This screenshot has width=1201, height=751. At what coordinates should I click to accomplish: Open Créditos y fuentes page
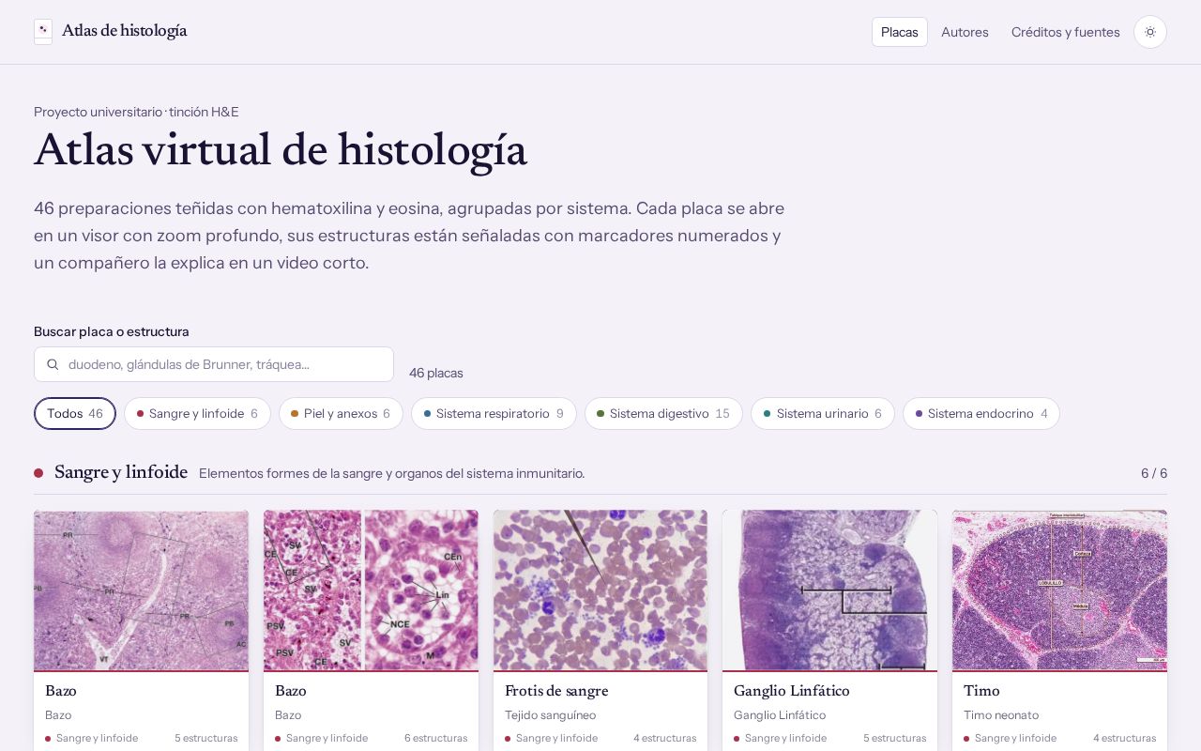1066,32
